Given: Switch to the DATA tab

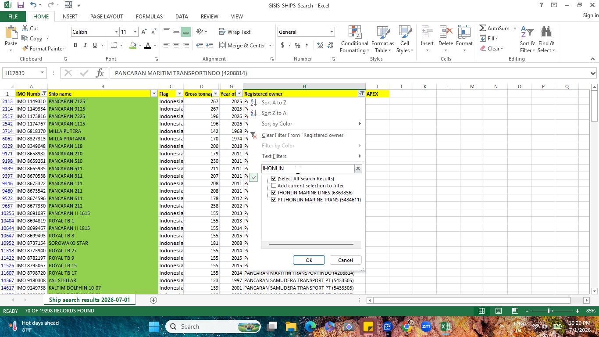Looking at the screenshot, I should point(182,17).
